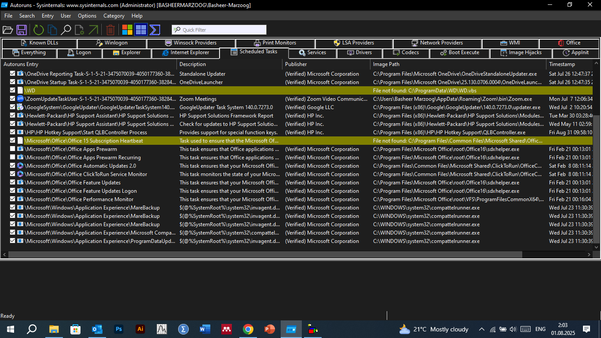The width and height of the screenshot is (601, 338).
Task: Refresh the autoruns list with green circular arrow
Action: 39,30
